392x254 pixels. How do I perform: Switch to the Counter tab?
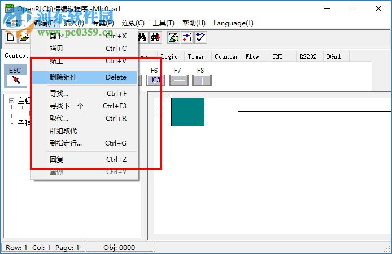227,56
